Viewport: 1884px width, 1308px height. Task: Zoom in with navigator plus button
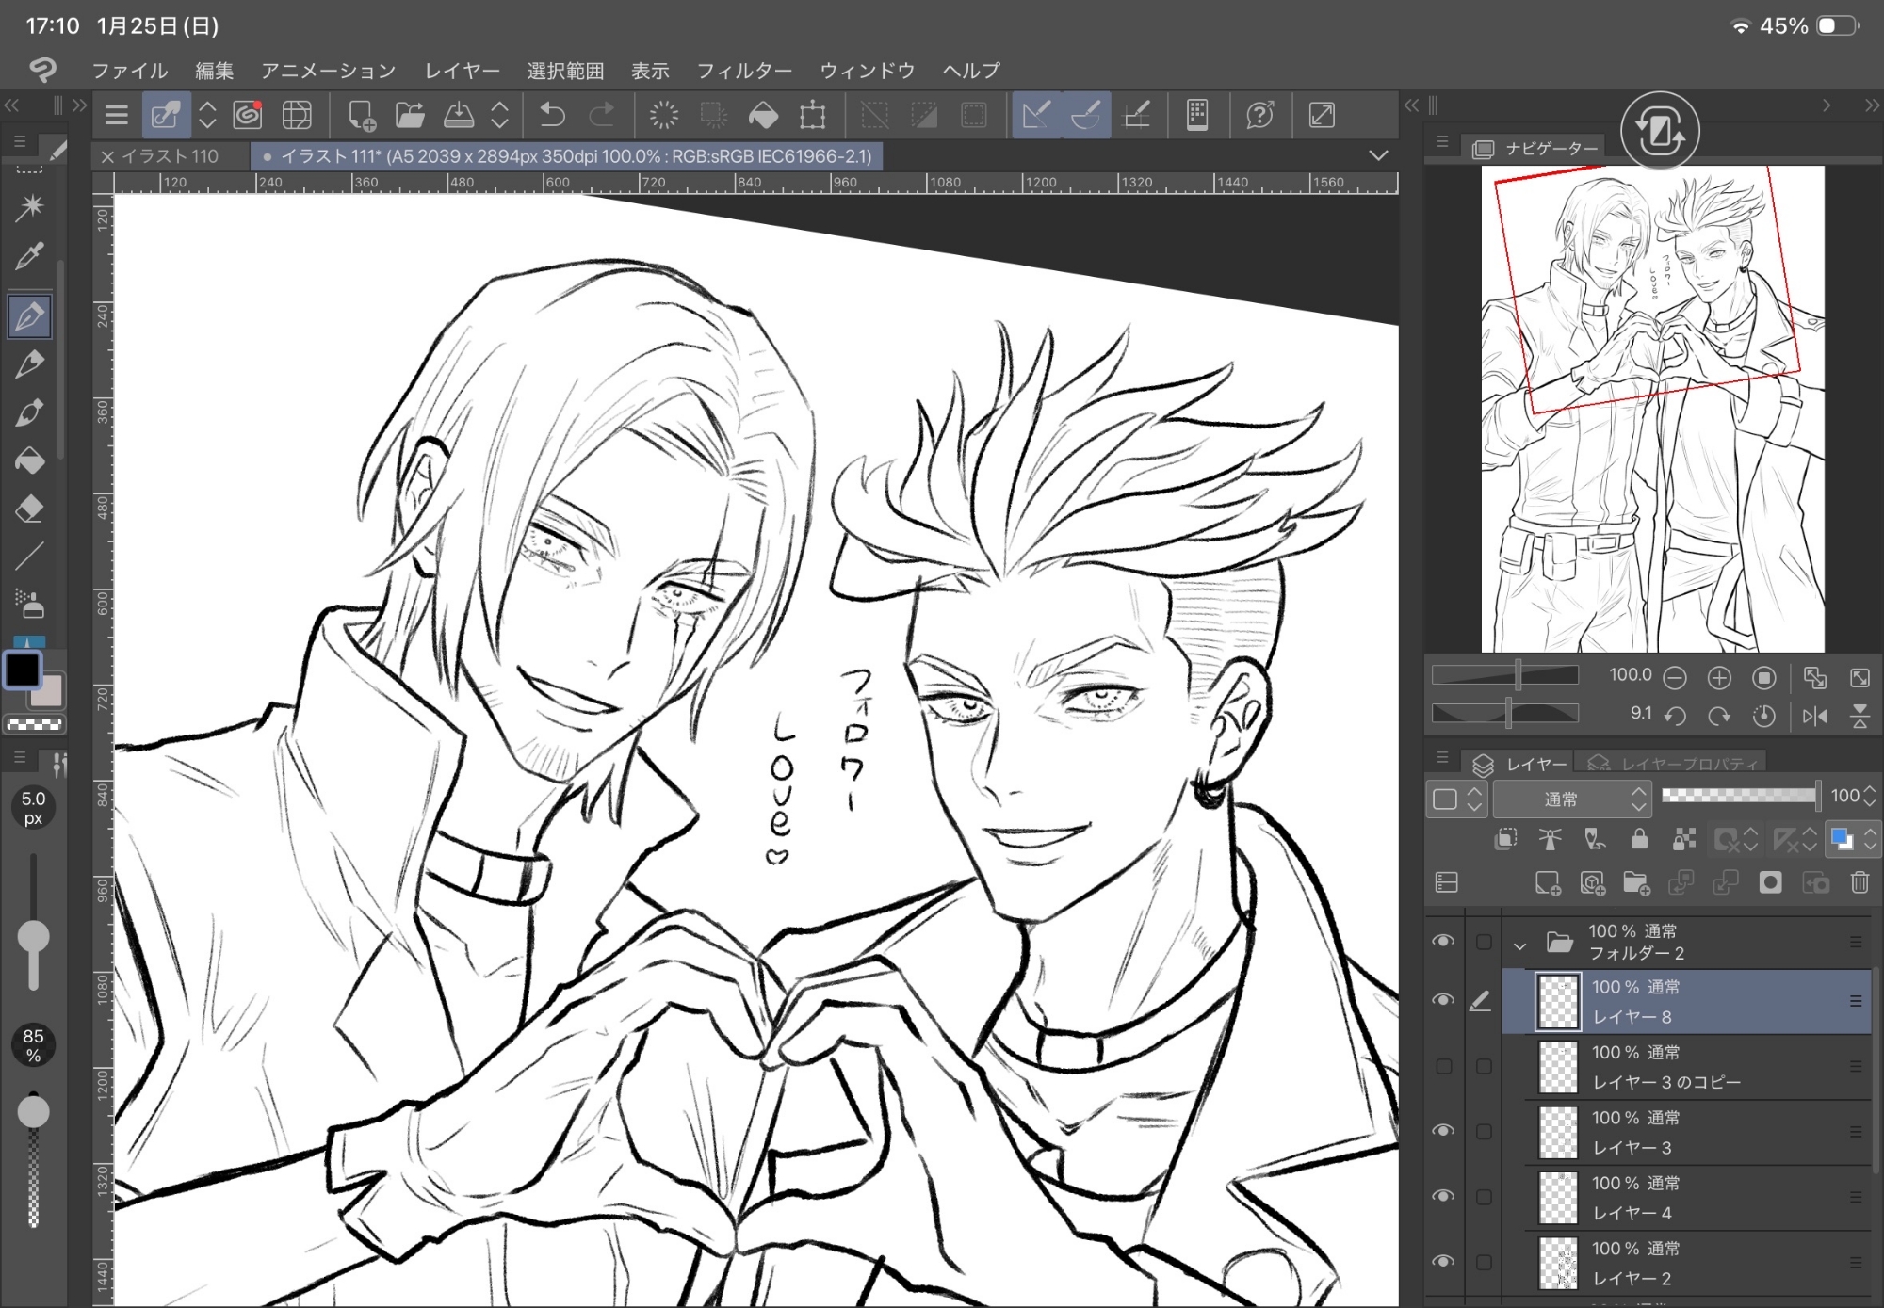pyautogui.click(x=1719, y=677)
